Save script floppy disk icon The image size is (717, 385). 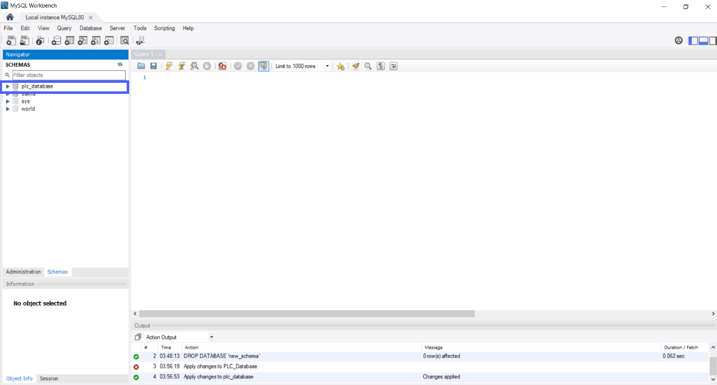154,66
